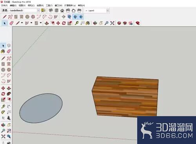The image size is (196, 144).
Task: Toggle Display Section Cuts
Action: pyautogui.click(x=75, y=17)
